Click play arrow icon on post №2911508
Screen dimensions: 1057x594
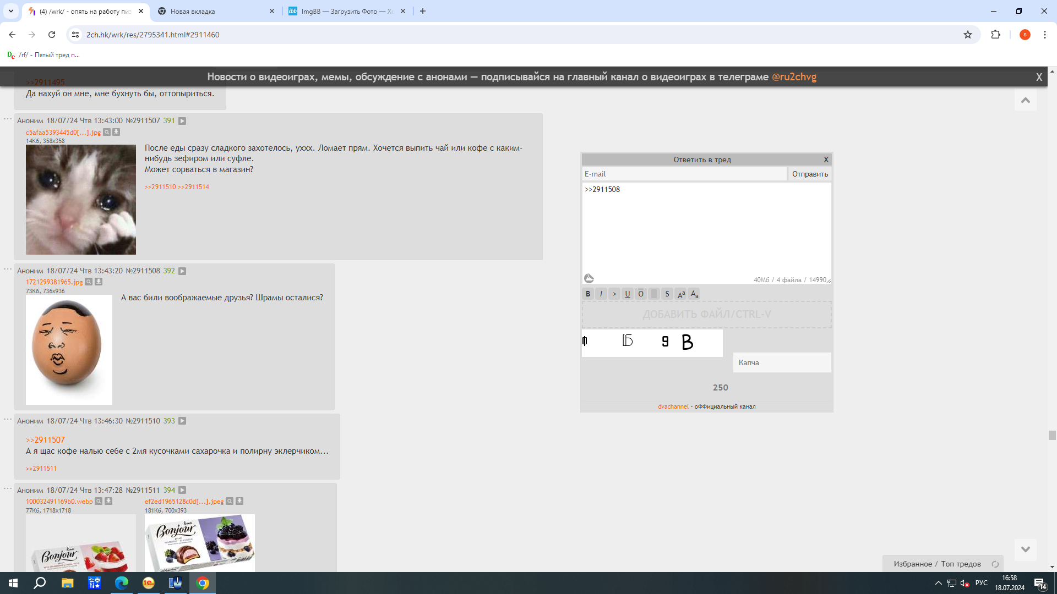pos(182,271)
